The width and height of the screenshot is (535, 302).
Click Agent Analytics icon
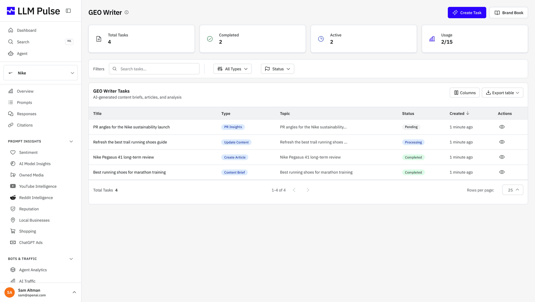point(13,270)
